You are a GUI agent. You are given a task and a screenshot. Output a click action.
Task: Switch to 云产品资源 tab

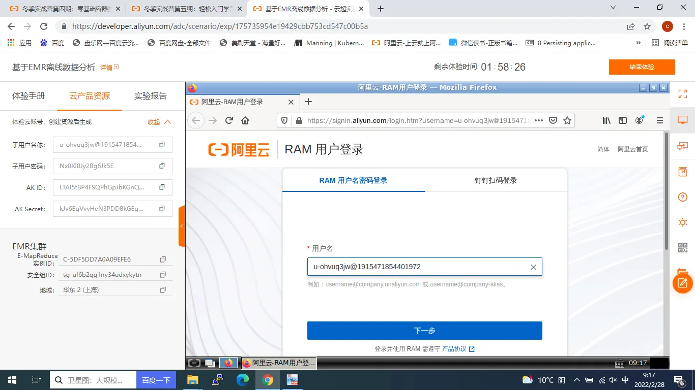click(90, 95)
